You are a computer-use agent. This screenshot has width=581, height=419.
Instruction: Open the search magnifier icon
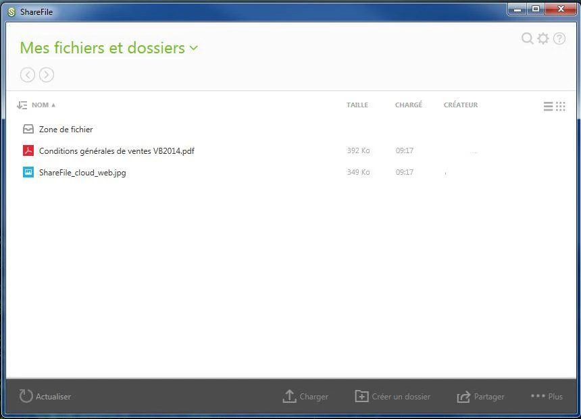[527, 38]
